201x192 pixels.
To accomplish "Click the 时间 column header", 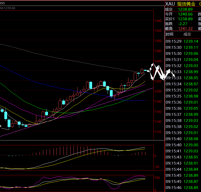I will pyautogui.click(x=170, y=34).
